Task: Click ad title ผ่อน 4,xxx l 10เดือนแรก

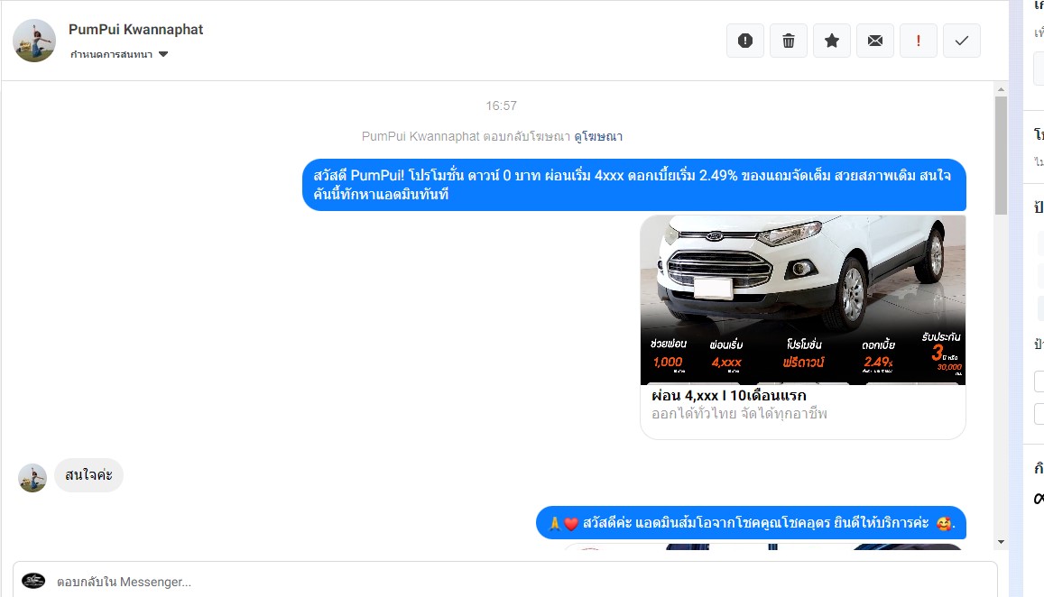Action: click(x=728, y=395)
